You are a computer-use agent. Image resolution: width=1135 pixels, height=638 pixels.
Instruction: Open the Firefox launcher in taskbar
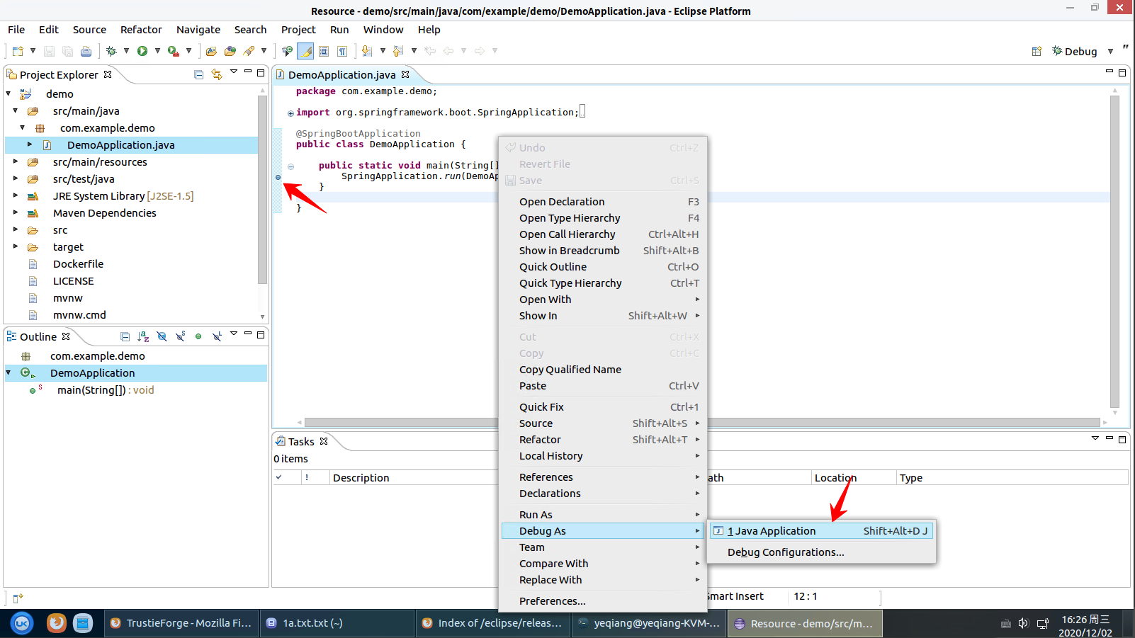(x=56, y=623)
